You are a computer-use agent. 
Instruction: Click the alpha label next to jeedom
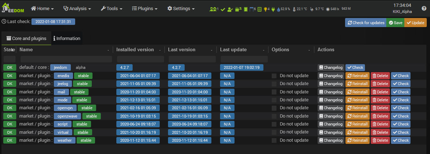click(81, 67)
